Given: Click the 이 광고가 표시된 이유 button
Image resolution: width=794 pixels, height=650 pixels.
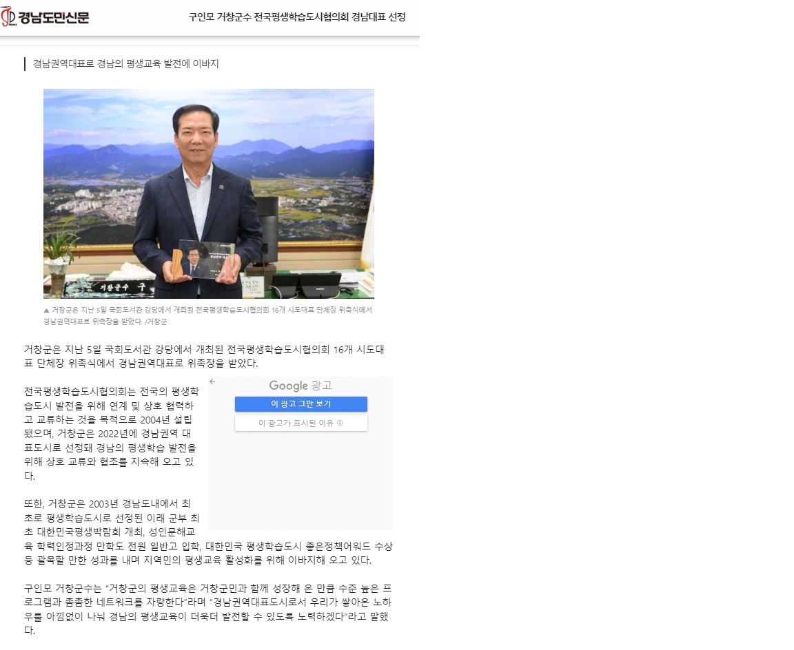Looking at the screenshot, I should (x=301, y=423).
